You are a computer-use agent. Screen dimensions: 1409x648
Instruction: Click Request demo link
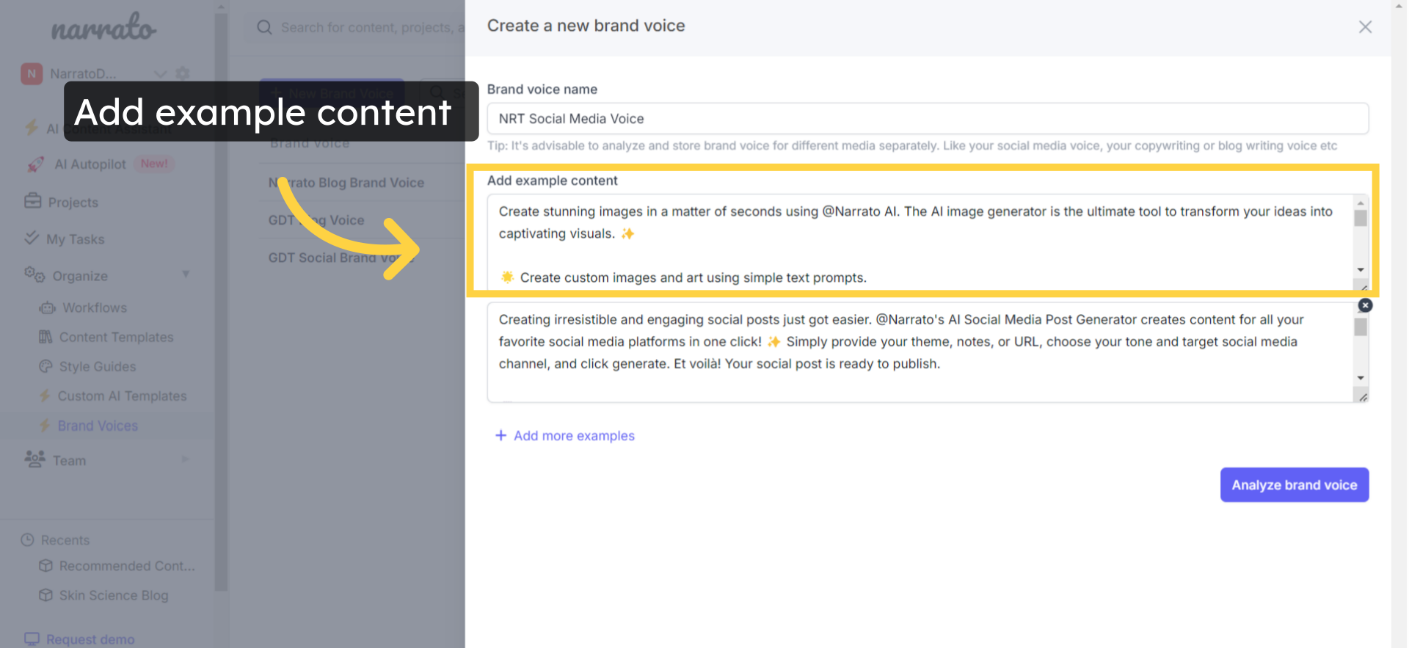pos(90,639)
